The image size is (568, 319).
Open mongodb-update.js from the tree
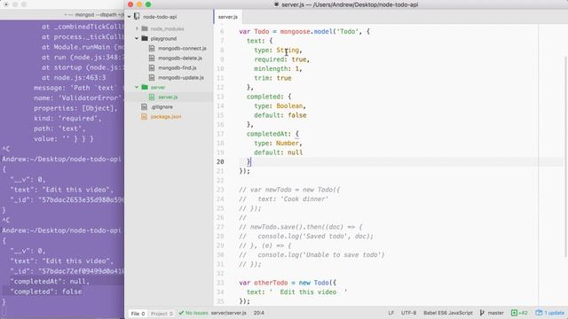click(181, 77)
